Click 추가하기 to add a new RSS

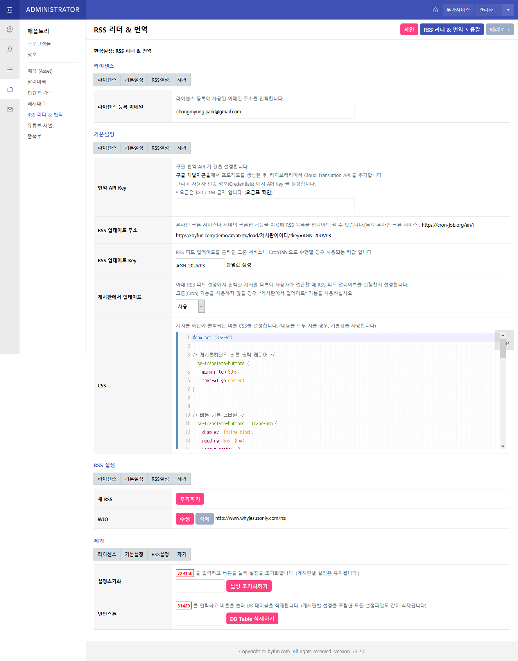(190, 499)
